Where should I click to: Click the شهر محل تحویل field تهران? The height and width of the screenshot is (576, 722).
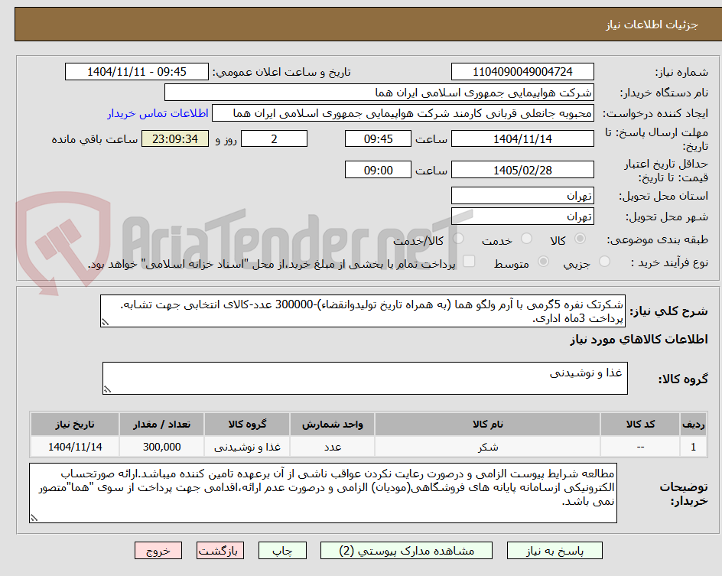pyautogui.click(x=522, y=216)
